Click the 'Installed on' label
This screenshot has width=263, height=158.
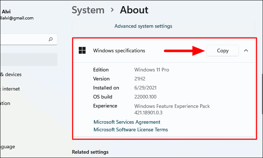point(106,88)
